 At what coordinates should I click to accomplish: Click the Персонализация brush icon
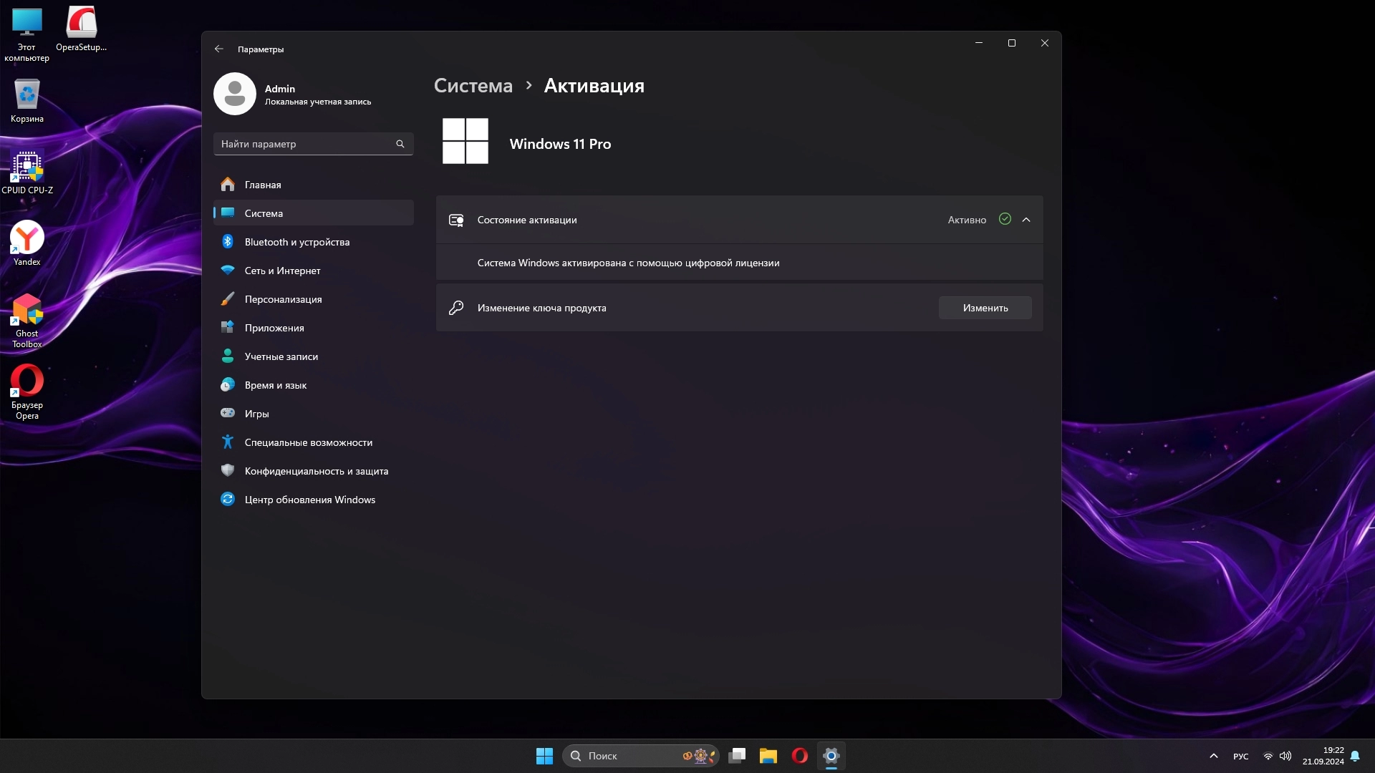click(228, 299)
